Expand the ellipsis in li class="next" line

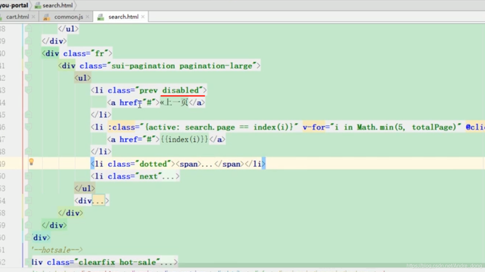coord(169,177)
